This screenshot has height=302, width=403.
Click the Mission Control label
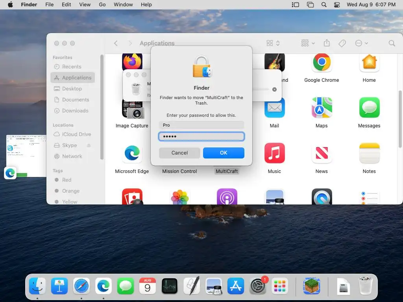pos(179,171)
